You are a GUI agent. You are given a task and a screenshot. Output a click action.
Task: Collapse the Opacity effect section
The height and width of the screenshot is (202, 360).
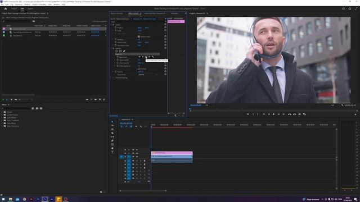111,48
